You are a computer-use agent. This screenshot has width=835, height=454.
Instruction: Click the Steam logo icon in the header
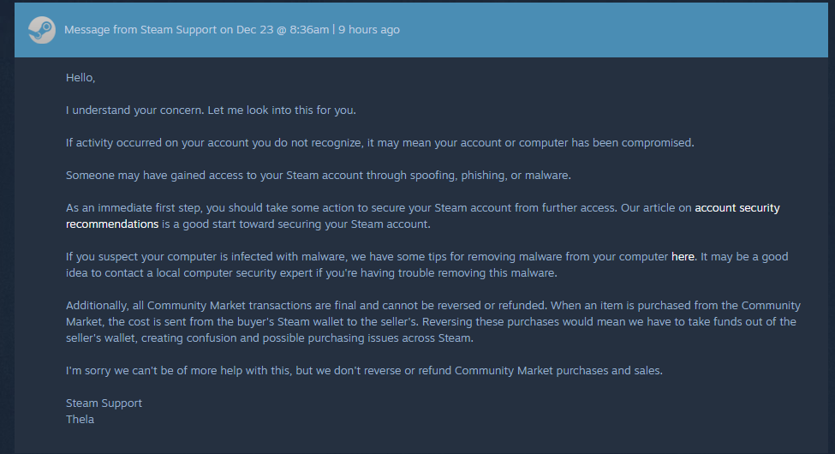(41, 30)
